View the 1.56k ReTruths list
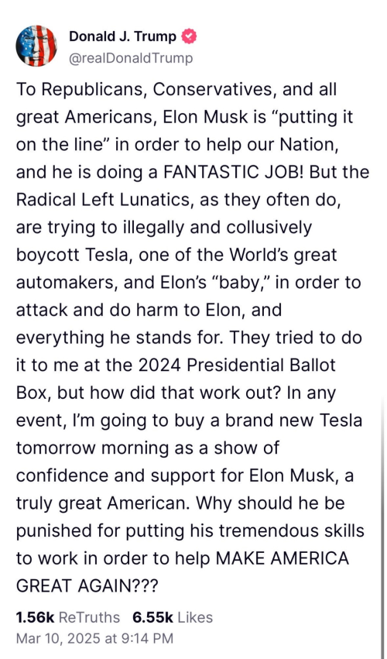This screenshot has width=387, height=659. click(67, 617)
